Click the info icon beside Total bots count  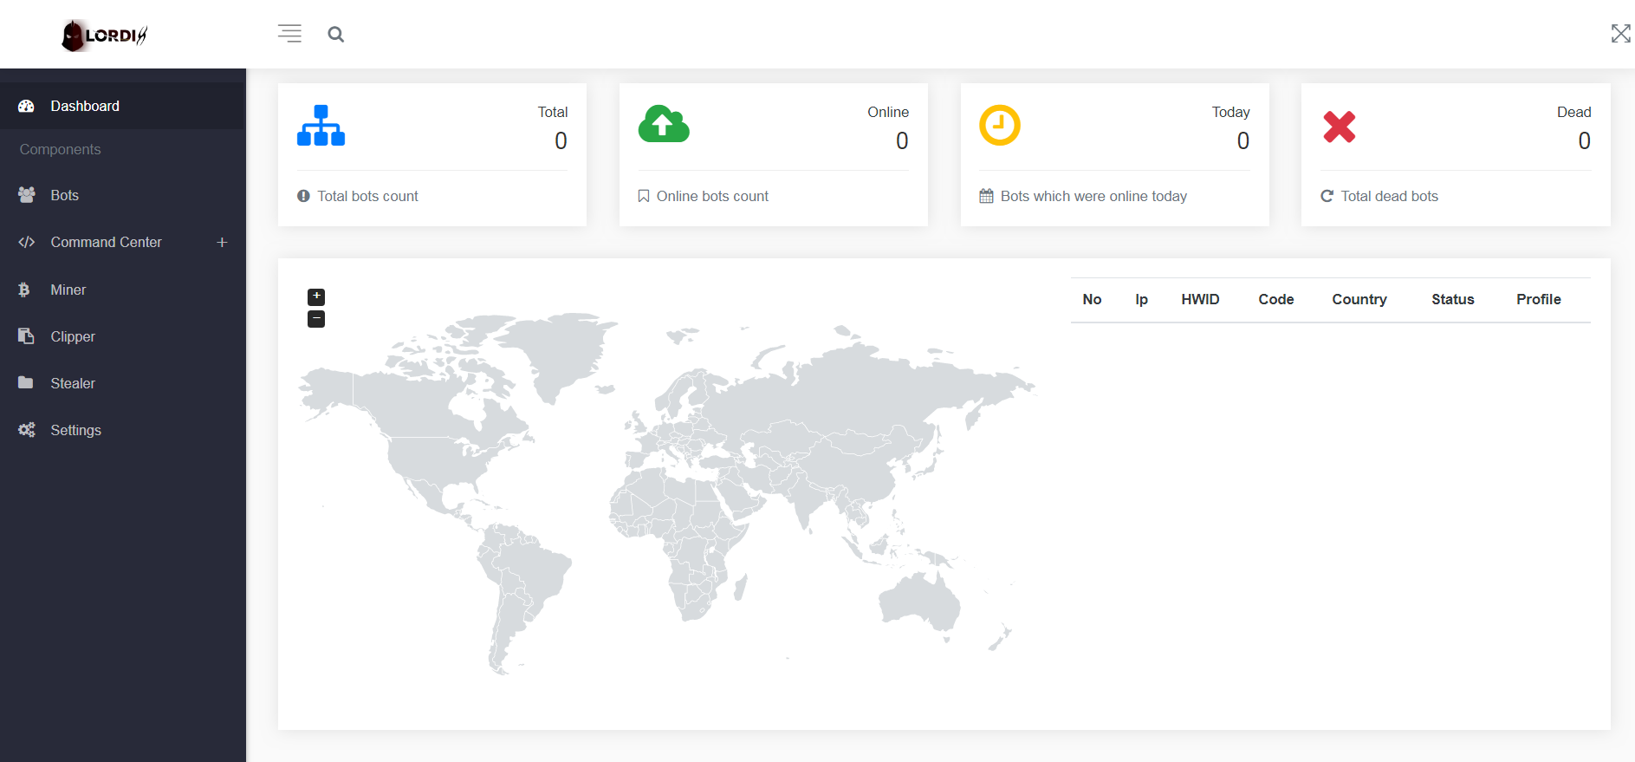303,196
